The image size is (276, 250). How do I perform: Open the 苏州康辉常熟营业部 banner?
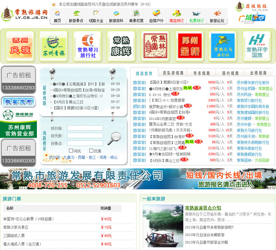tap(19, 130)
